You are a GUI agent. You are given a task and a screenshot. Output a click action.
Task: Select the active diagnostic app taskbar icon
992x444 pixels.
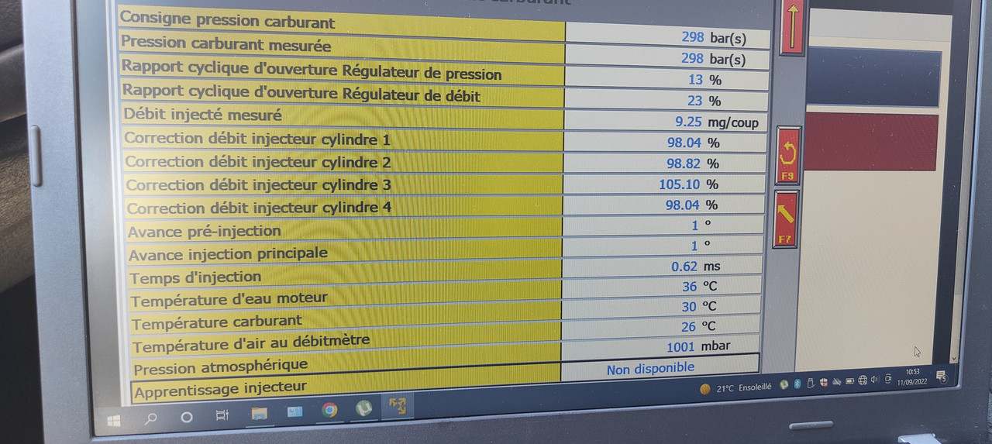(x=398, y=406)
